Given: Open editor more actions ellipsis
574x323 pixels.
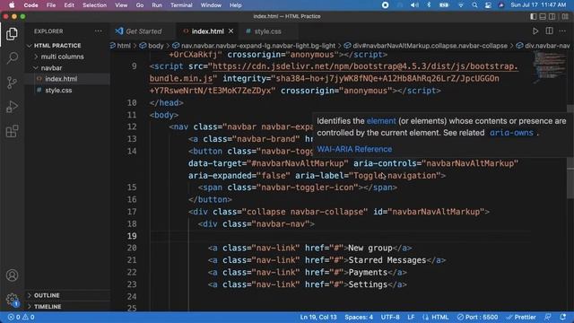Looking at the screenshot, I should coord(562,31).
